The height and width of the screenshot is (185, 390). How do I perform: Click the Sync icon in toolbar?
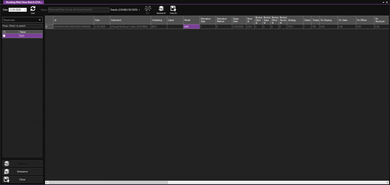click(148, 9)
